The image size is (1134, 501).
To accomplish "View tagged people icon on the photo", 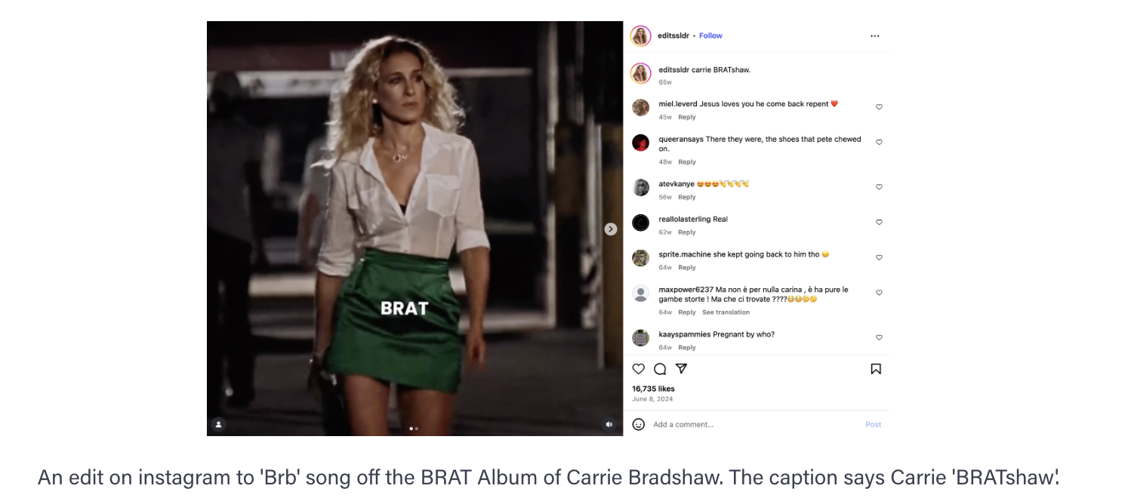I will 218,425.
